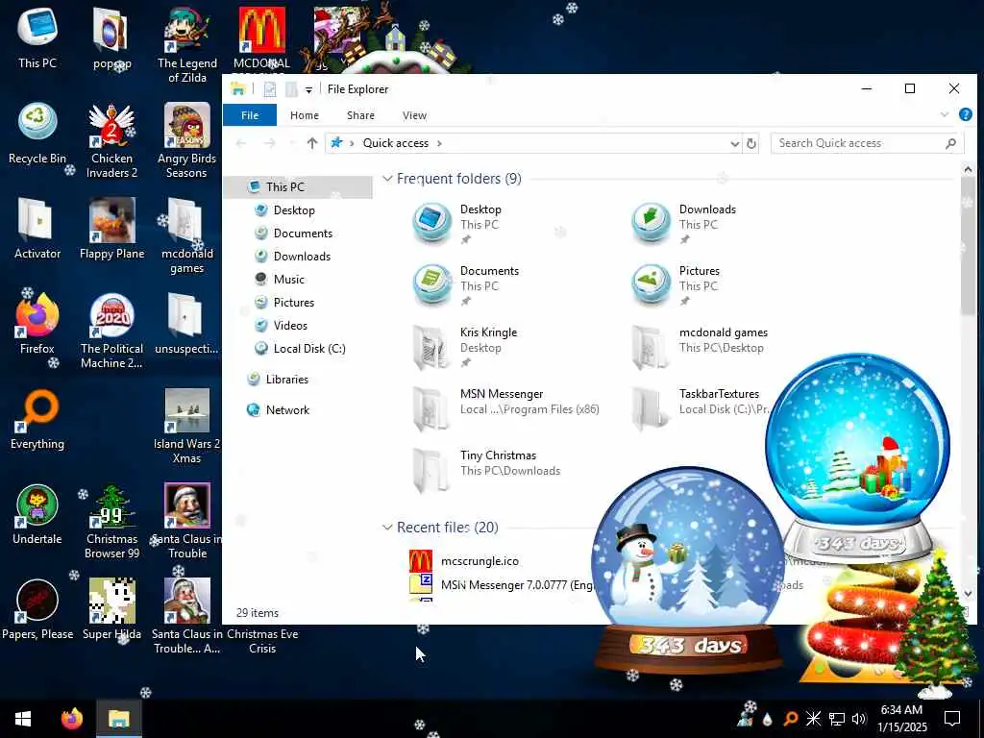Open the notification center icon
The width and height of the screenshot is (984, 738).
pyautogui.click(x=952, y=719)
